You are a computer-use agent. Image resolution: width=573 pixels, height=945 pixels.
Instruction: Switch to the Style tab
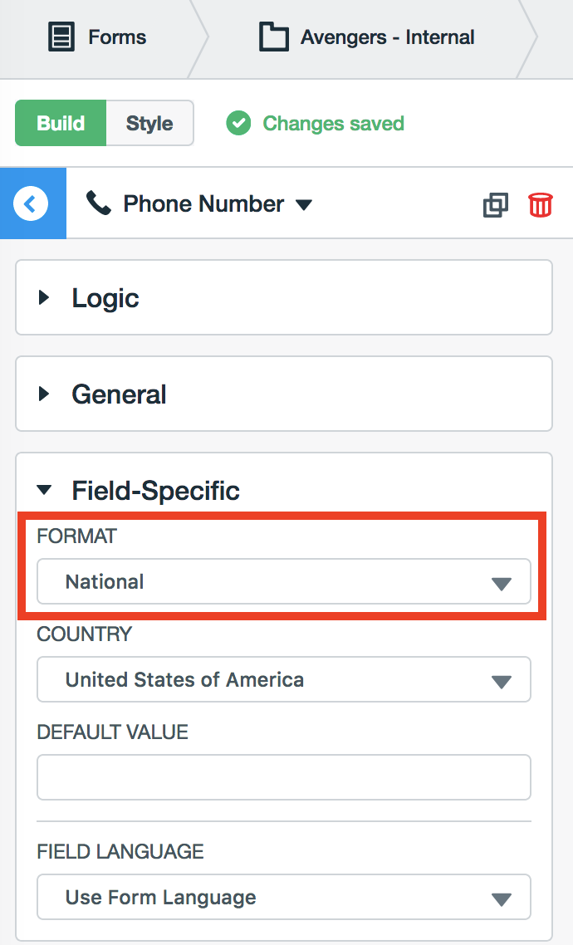tap(149, 124)
